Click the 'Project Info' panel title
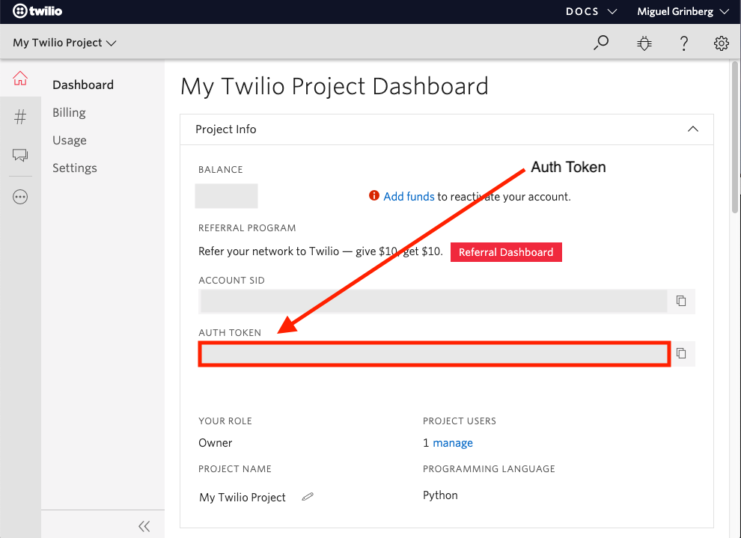The width and height of the screenshot is (741, 538). (226, 129)
